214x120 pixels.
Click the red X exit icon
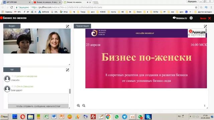(210, 18)
